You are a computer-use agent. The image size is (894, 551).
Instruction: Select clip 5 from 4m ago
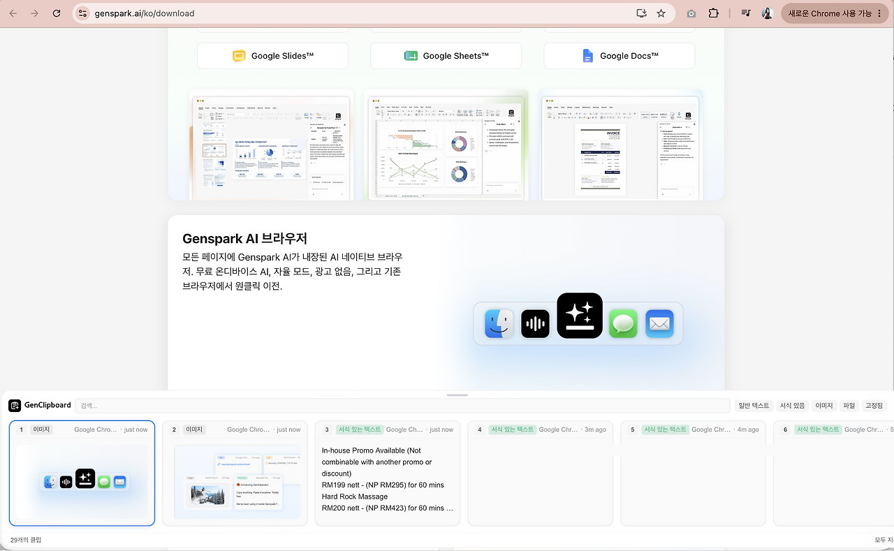pos(693,473)
